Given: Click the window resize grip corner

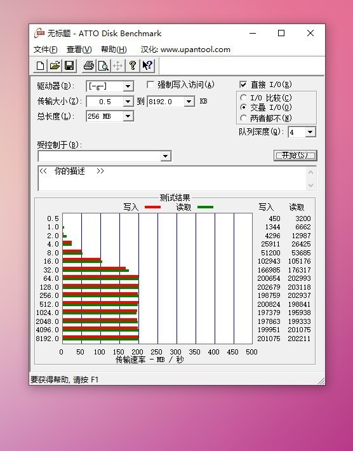Looking at the screenshot, I should (321, 381).
